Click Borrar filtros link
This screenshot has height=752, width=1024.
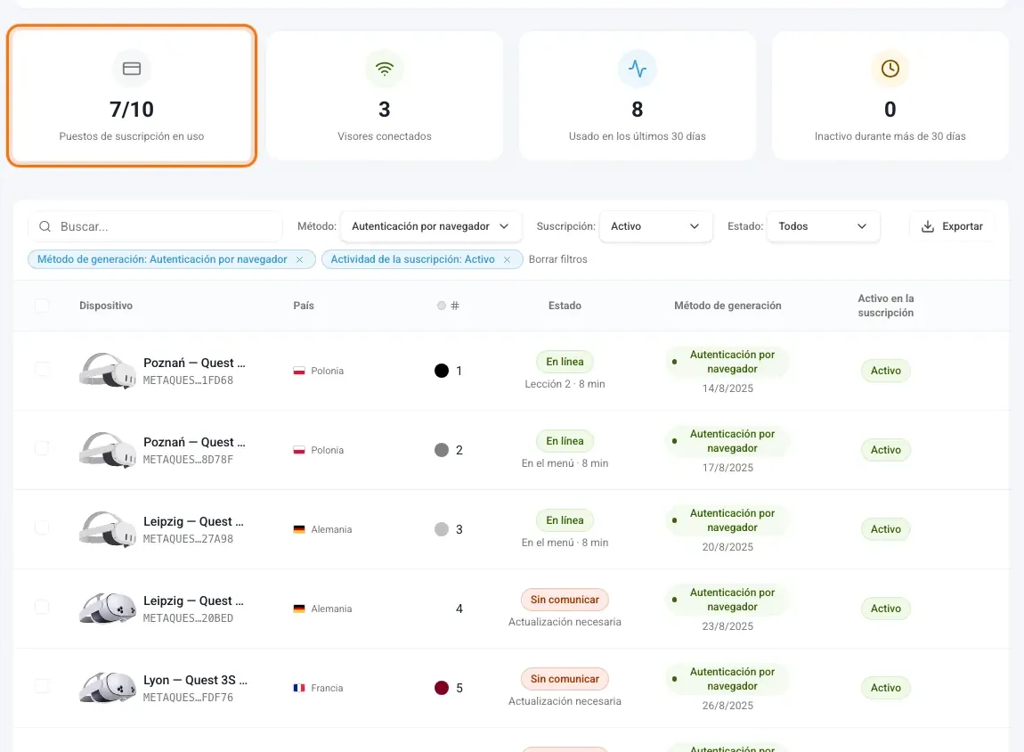pos(557,259)
